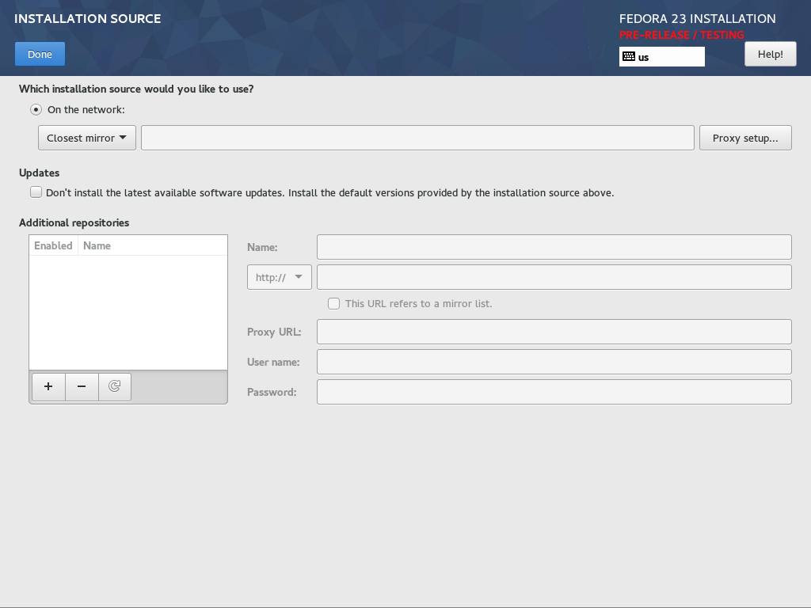The width and height of the screenshot is (811, 608).
Task: Click 'Which installation source would you like to use?'
Action: point(136,89)
